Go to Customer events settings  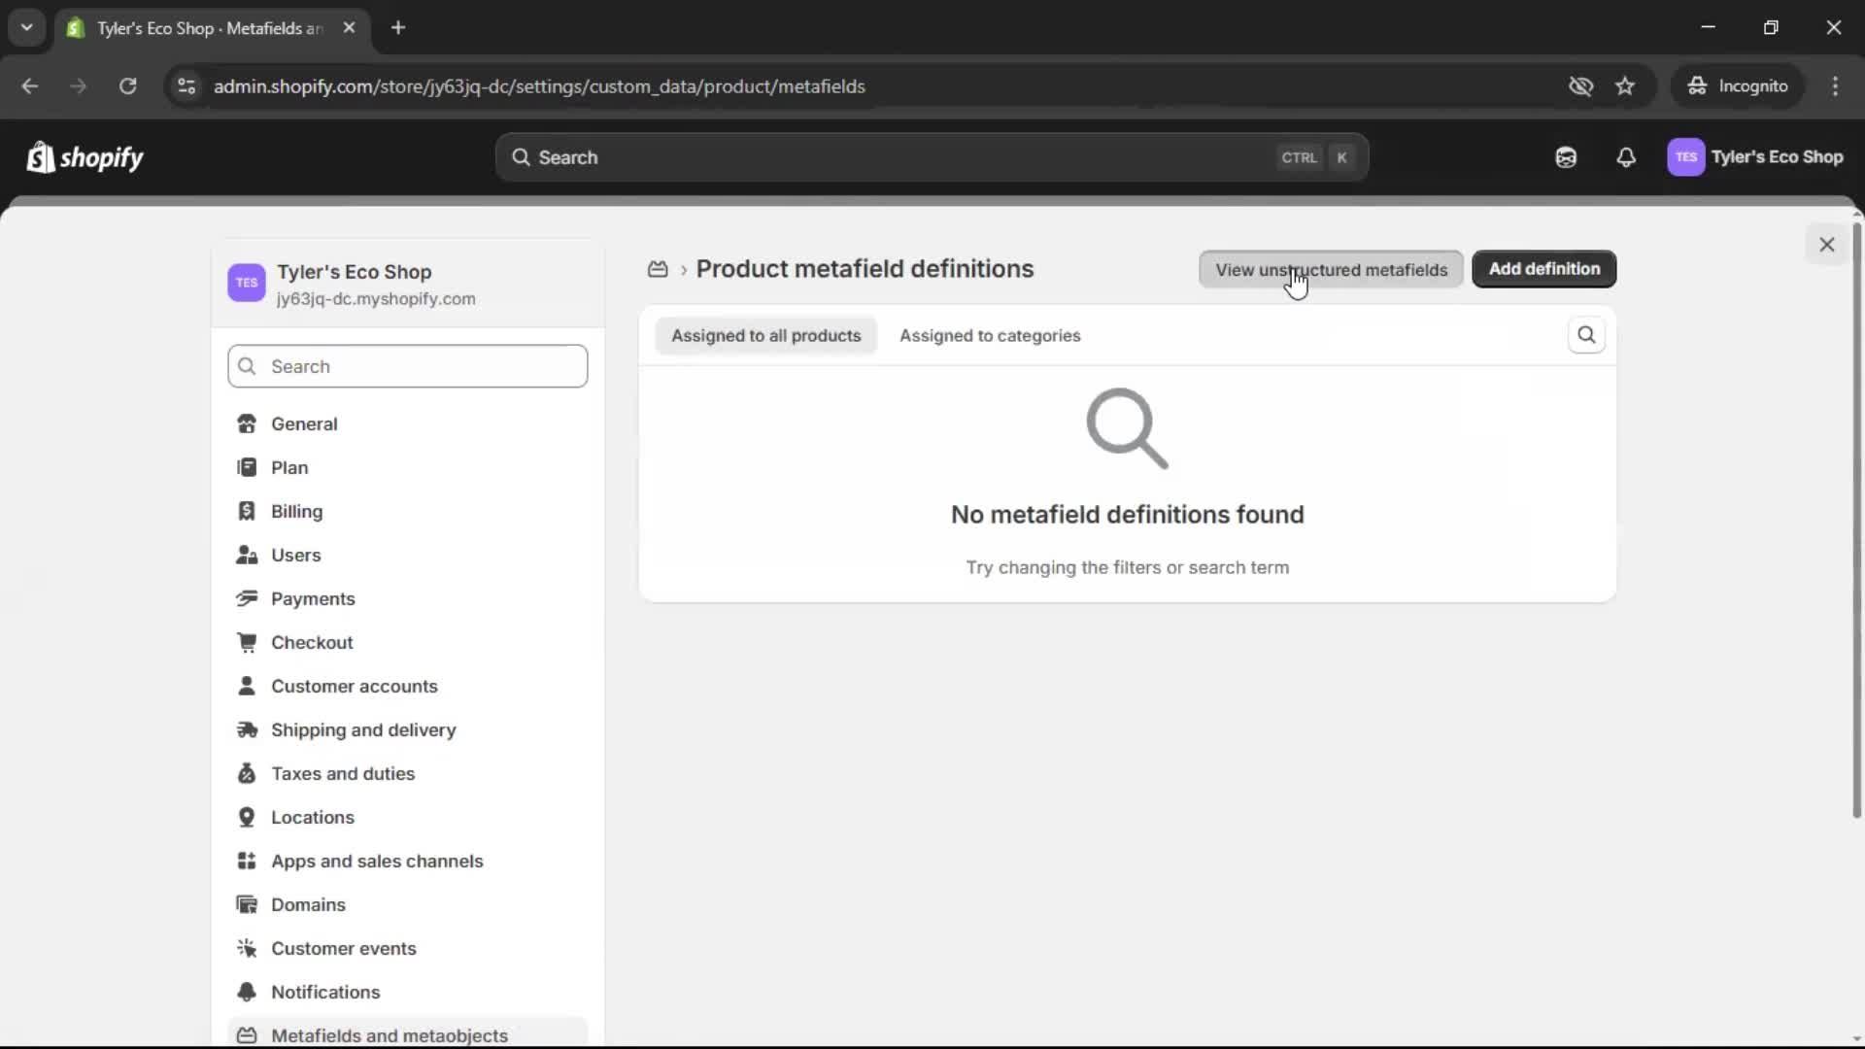click(x=343, y=948)
